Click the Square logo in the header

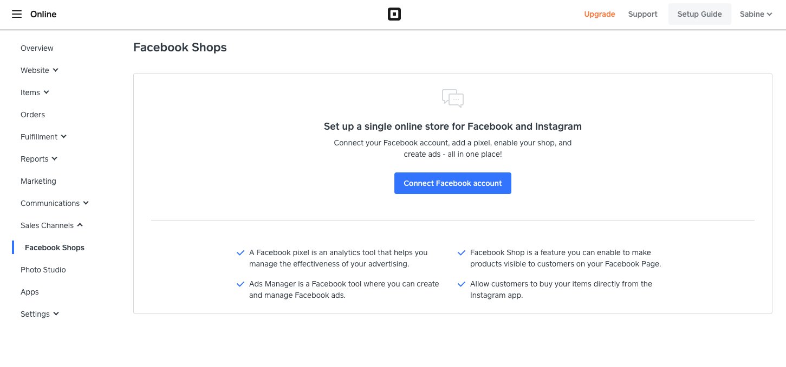394,14
